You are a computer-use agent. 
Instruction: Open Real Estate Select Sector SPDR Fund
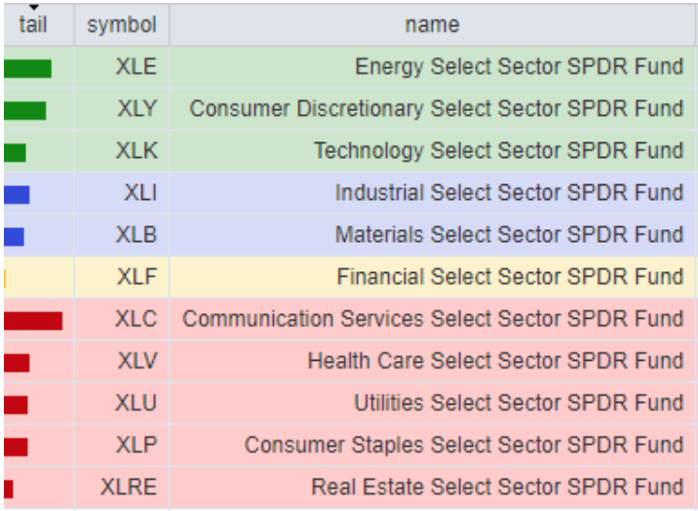click(497, 487)
